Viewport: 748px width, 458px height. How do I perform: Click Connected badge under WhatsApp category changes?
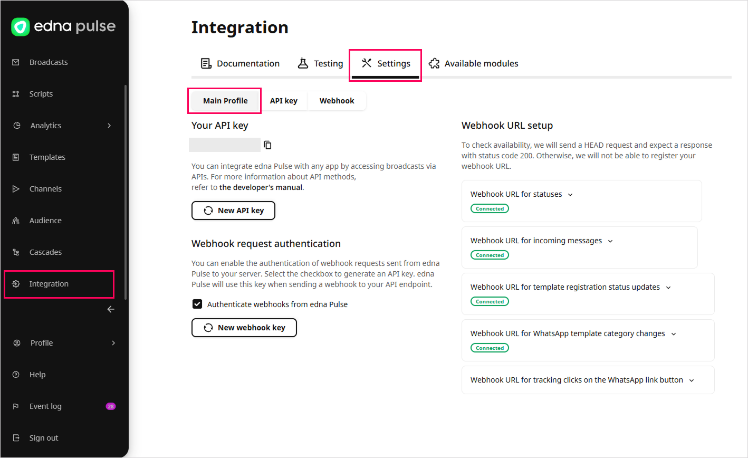(x=490, y=348)
